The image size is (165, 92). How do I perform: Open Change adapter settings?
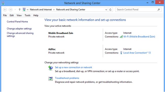click(x=19, y=28)
